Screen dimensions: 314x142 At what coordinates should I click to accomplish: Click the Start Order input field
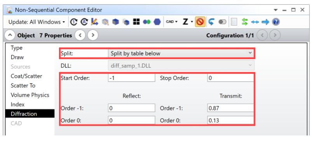point(132,78)
